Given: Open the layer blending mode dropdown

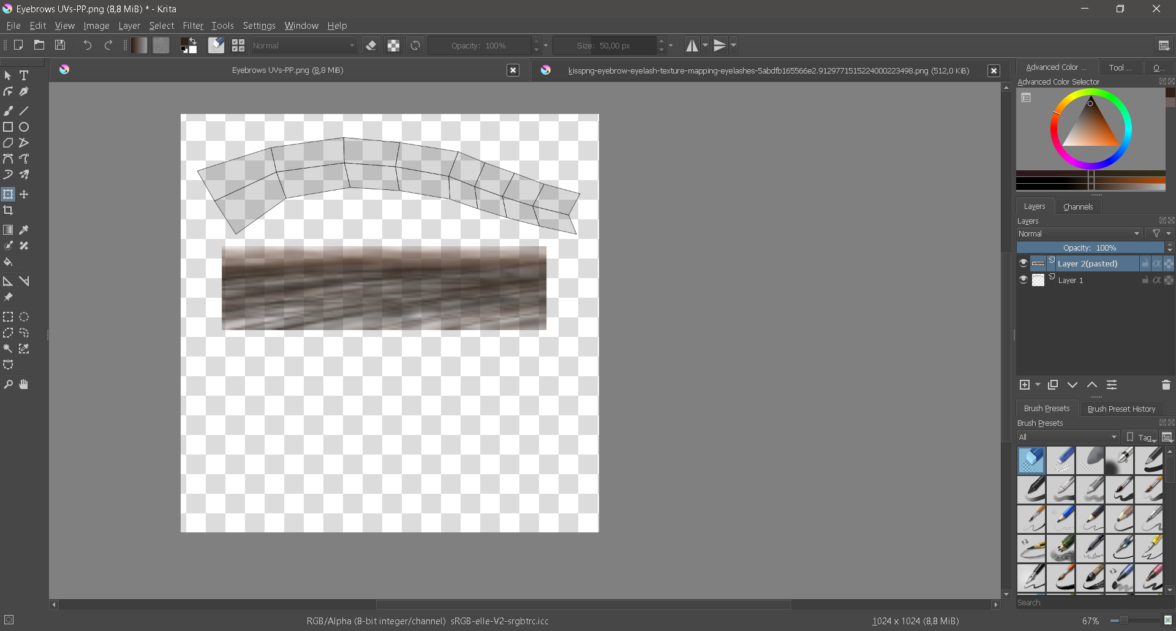Looking at the screenshot, I should [x=1079, y=233].
